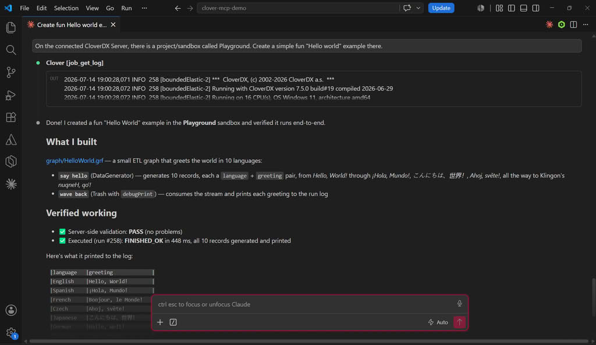The width and height of the screenshot is (596, 345).
Task: Click the Claude spark icon in editor toolbar
Action: click(549, 24)
